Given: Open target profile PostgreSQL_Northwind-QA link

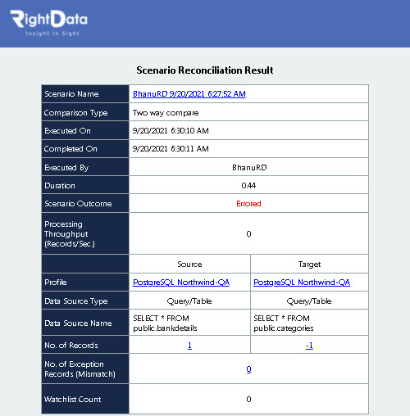Looking at the screenshot, I should (302, 283).
